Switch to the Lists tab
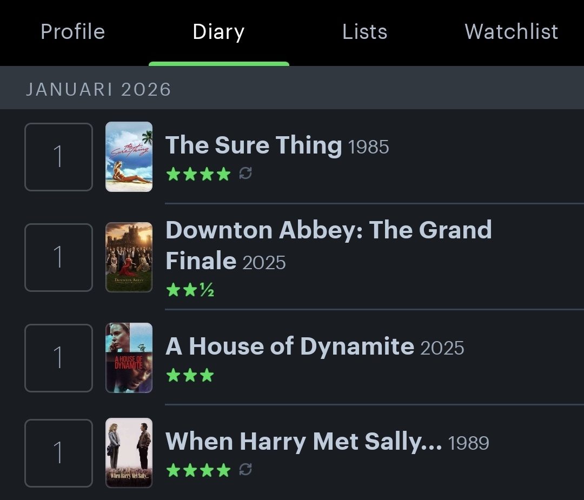 pyautogui.click(x=364, y=32)
